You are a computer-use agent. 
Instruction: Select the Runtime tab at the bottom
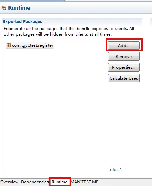pyautogui.click(x=59, y=182)
